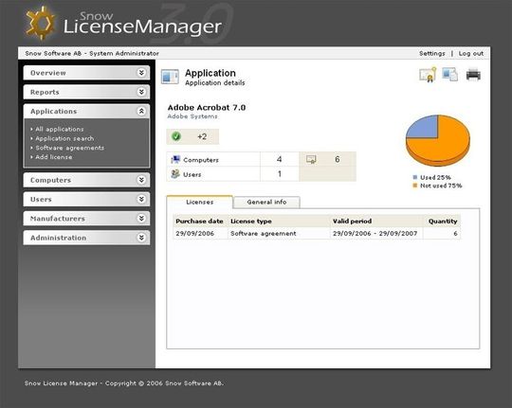Expand the Computers panel chevron
This screenshot has height=408, width=512.
141,180
